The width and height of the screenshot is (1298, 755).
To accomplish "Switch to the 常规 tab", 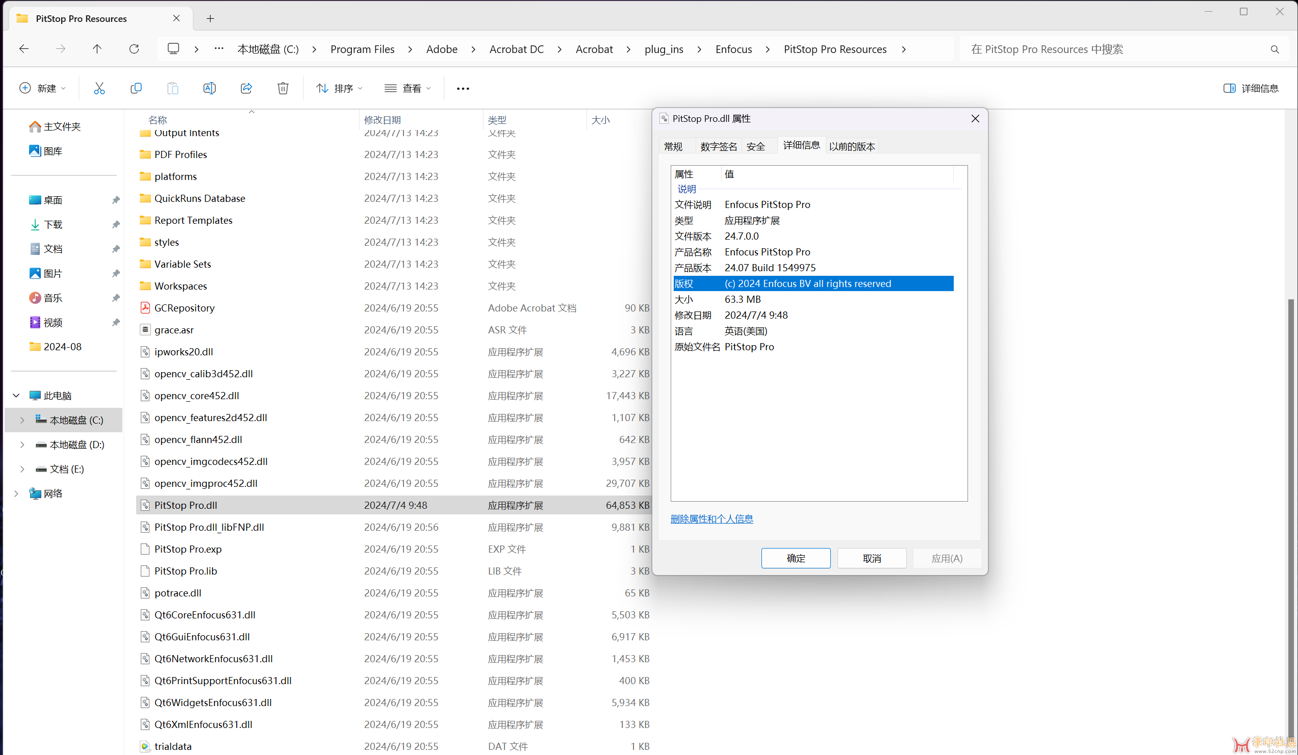I will (x=673, y=146).
